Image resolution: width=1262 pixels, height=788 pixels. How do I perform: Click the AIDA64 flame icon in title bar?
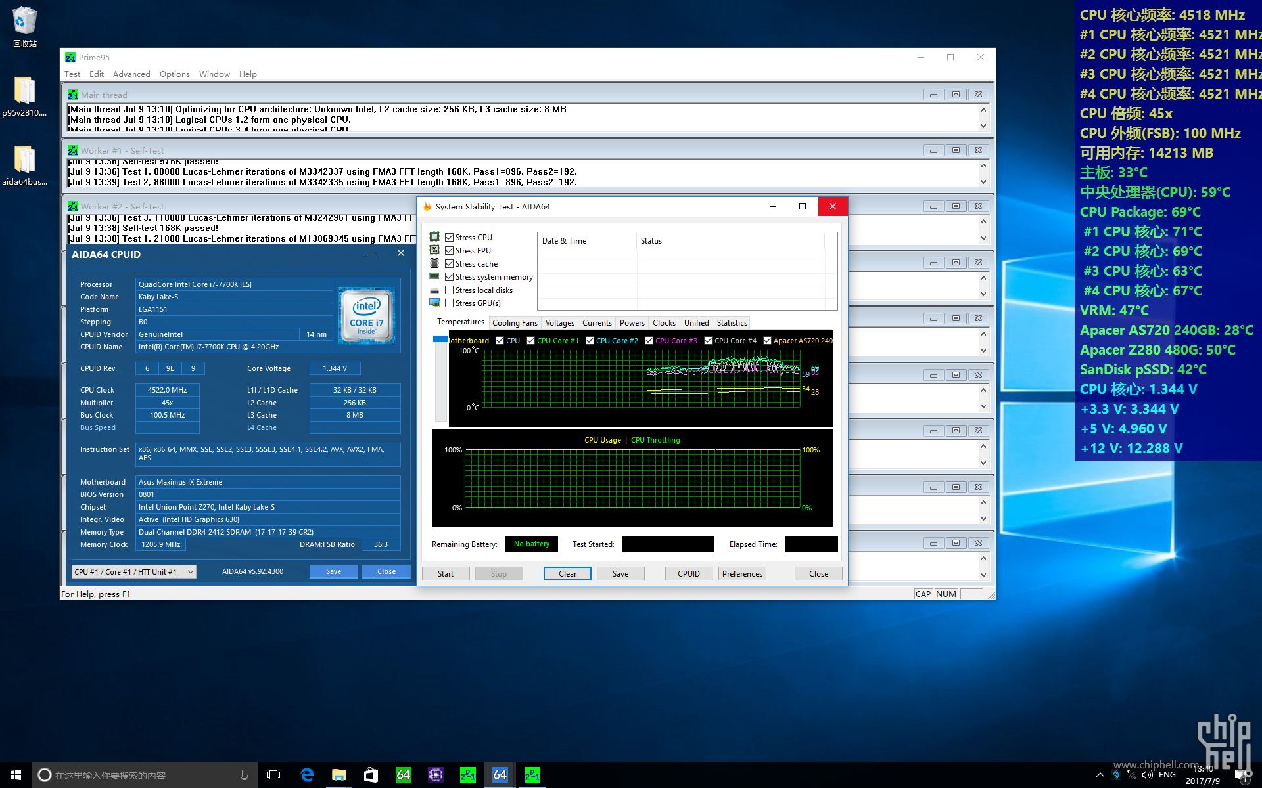click(x=427, y=206)
